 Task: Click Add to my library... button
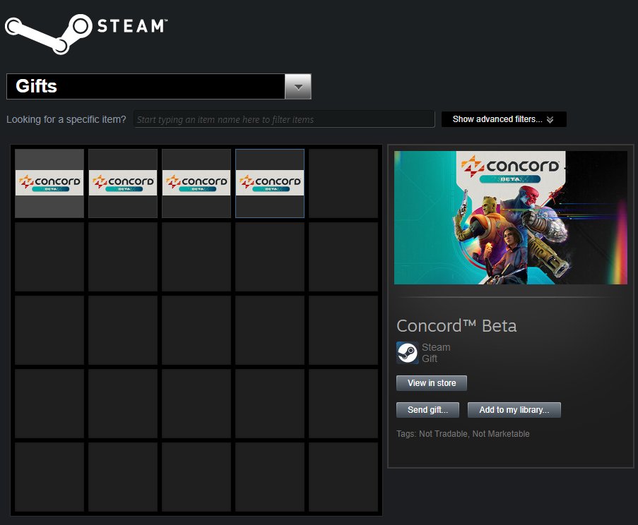(x=514, y=410)
